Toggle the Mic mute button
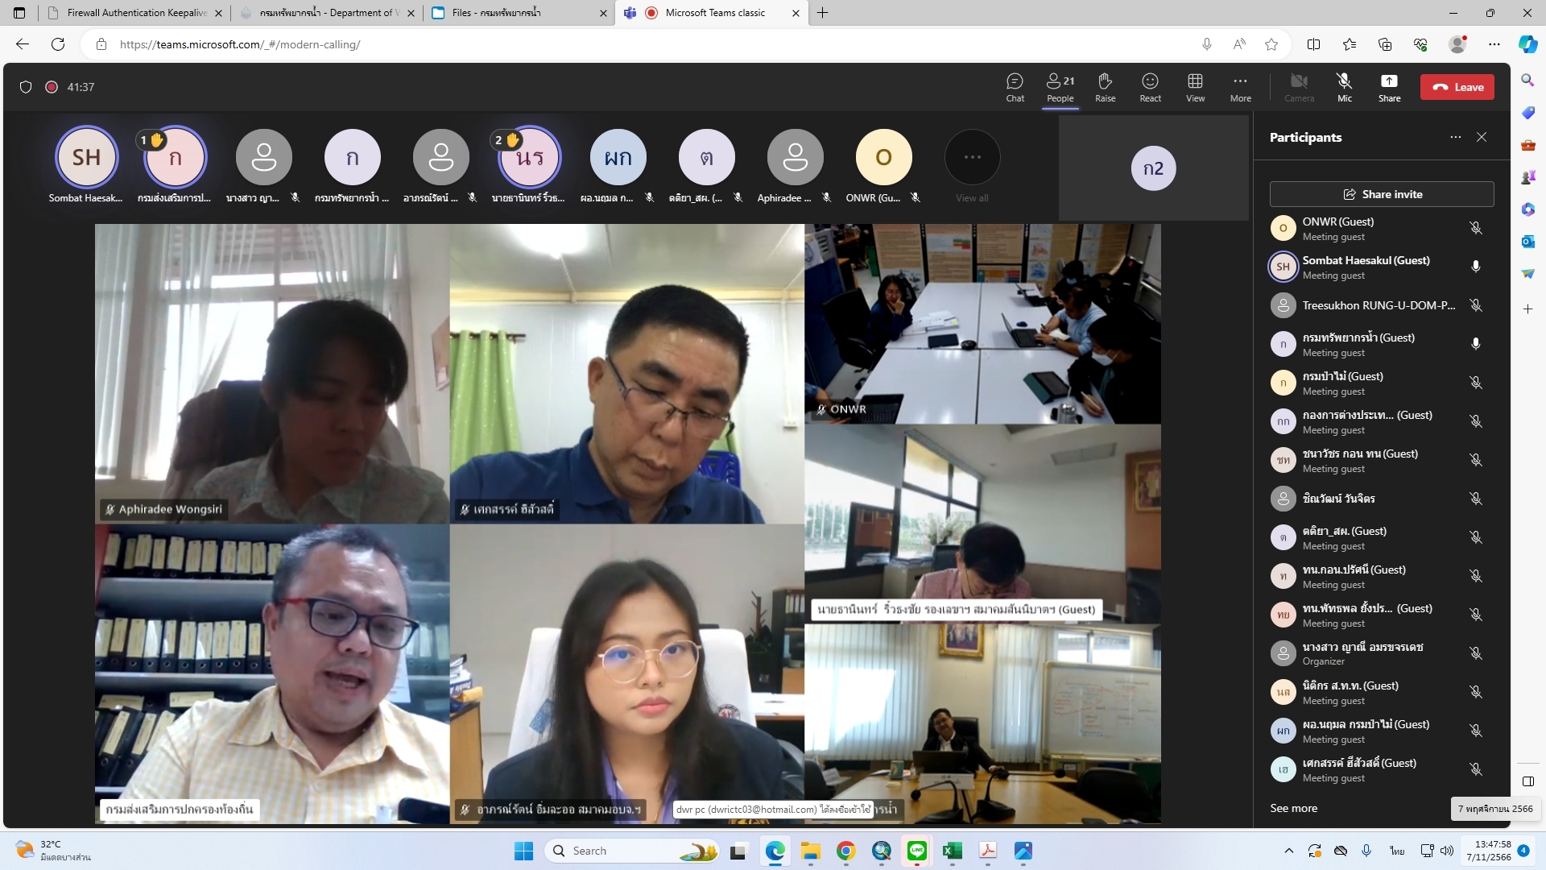Viewport: 1546px width, 870px height. click(x=1344, y=86)
